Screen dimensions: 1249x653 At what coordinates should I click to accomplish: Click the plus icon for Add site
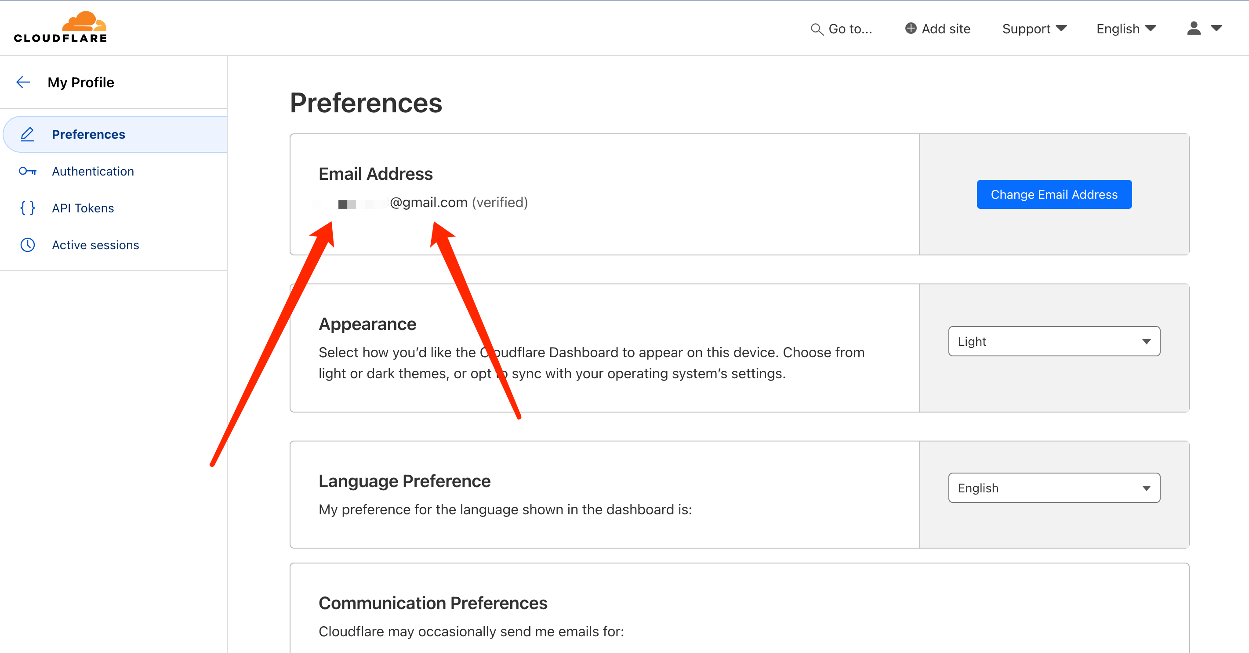[x=911, y=29]
